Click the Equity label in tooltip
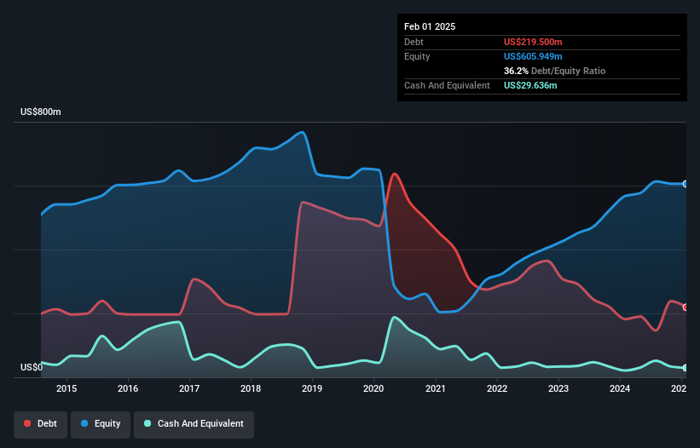The height and width of the screenshot is (448, 700). click(417, 56)
